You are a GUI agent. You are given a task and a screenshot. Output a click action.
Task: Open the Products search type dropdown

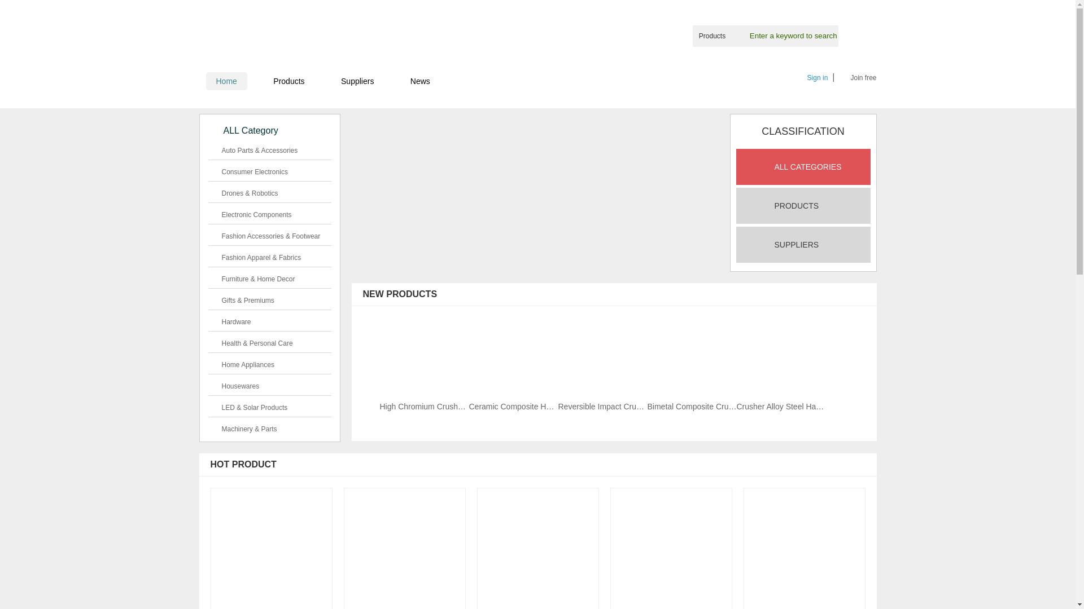click(x=713, y=36)
